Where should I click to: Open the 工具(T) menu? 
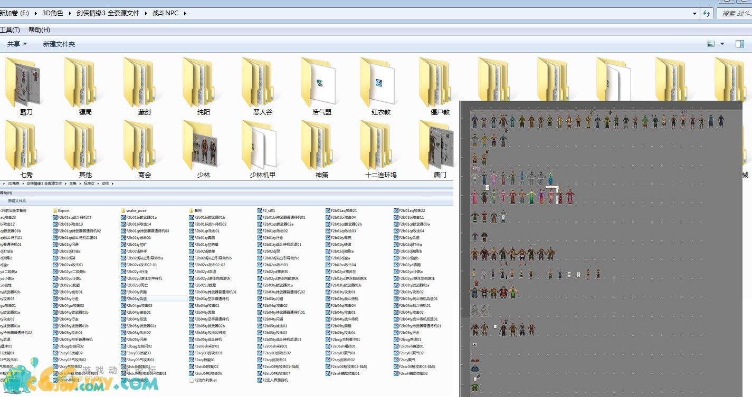(9, 30)
